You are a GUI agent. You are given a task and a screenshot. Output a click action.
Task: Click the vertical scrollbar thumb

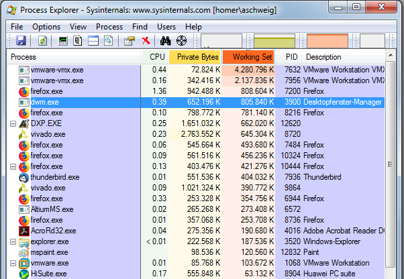pyautogui.click(x=391, y=165)
